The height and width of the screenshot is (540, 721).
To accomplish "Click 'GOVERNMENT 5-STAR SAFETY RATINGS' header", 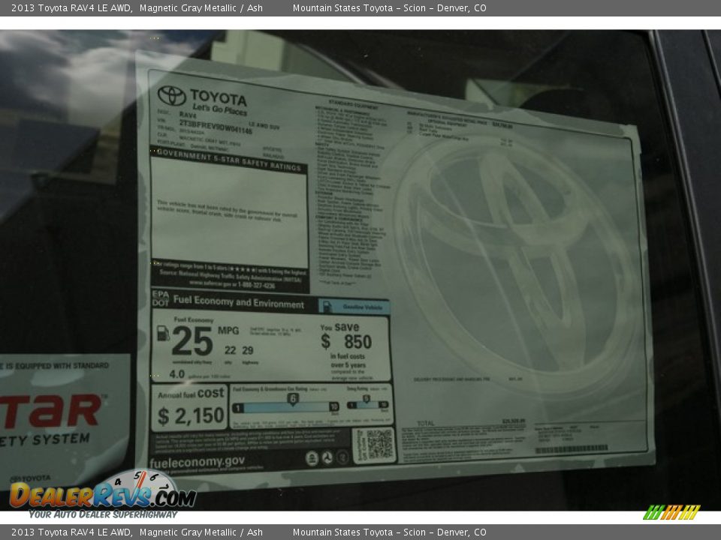I will point(229,160).
